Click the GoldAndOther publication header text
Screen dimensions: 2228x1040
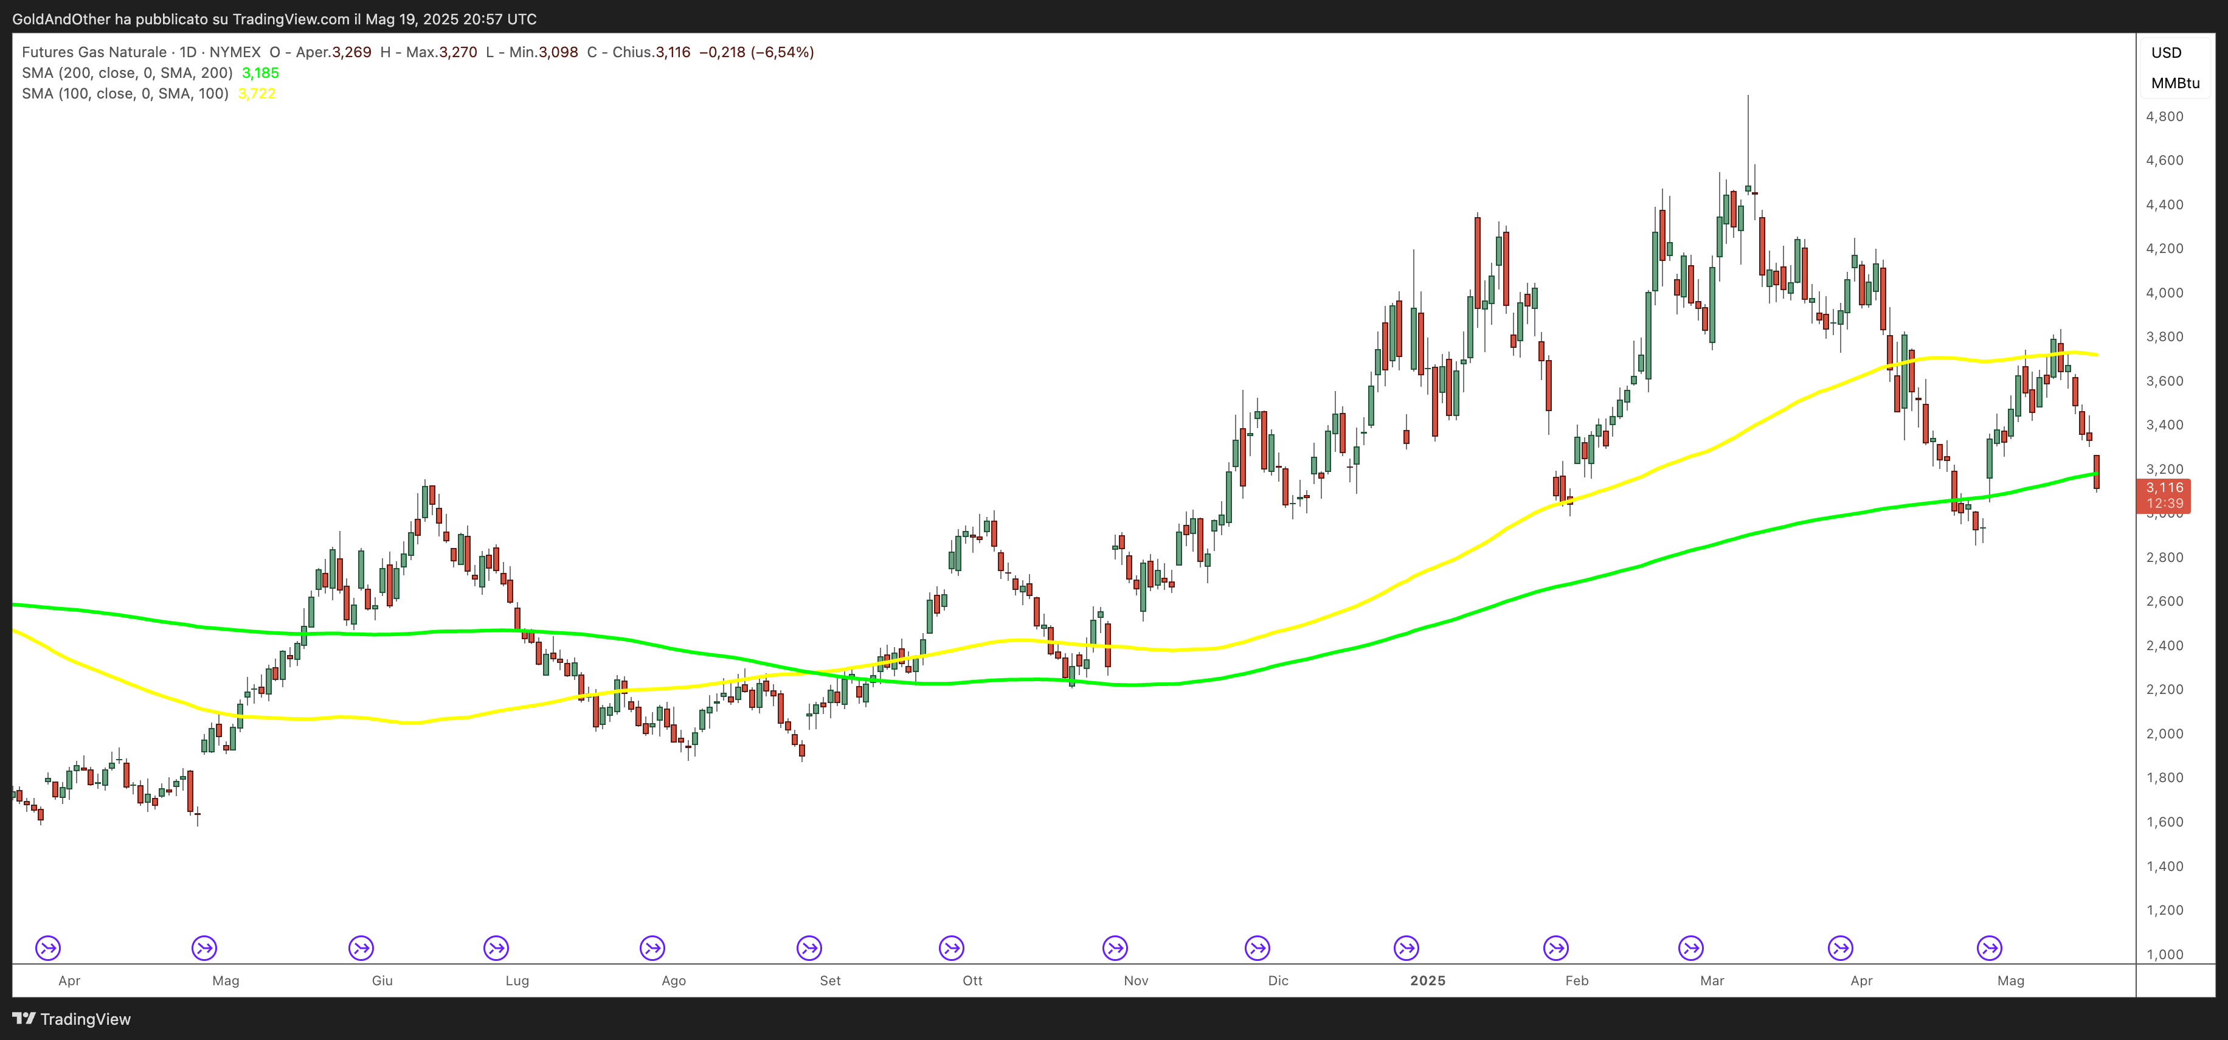coord(274,19)
